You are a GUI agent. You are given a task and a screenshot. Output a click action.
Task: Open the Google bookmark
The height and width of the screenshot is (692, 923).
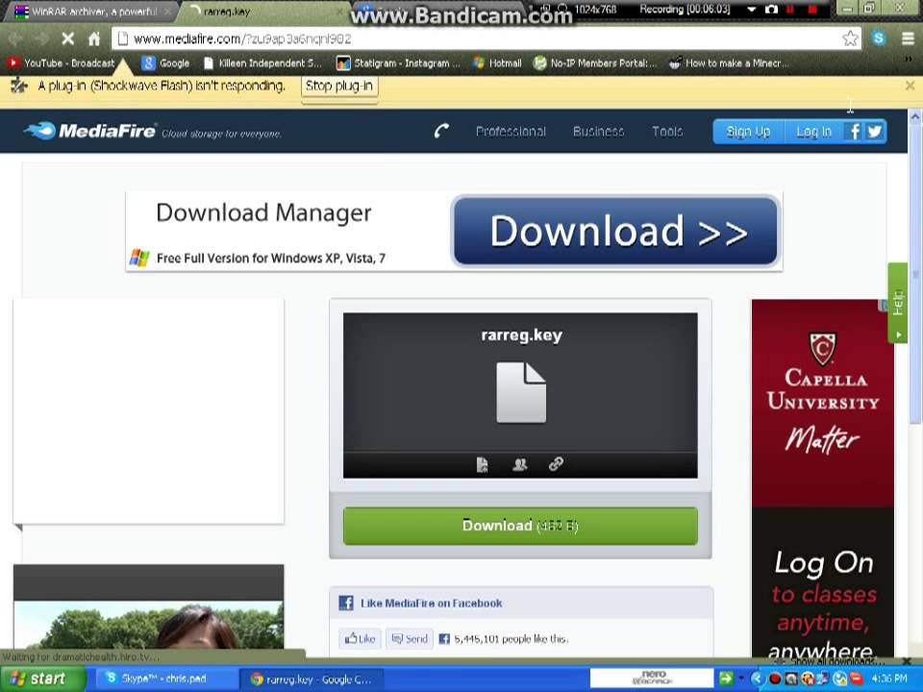[166, 63]
